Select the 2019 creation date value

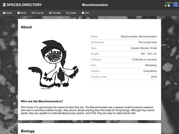[154, 77]
